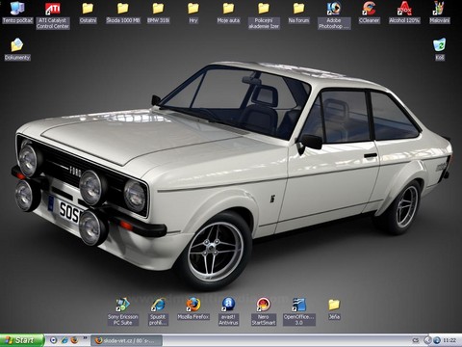
Task: Select the Hry folder
Action: 193,13
